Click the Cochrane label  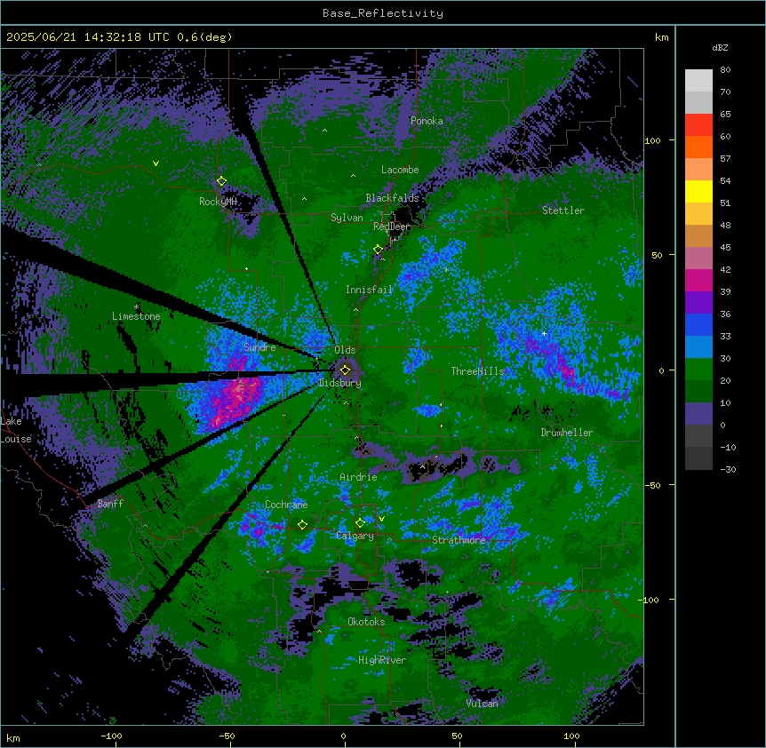[x=286, y=505]
